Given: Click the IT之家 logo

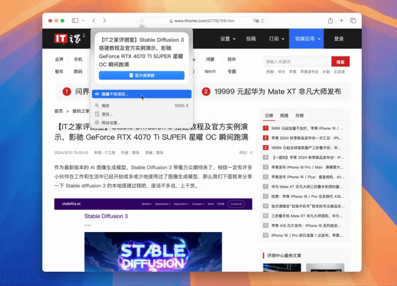Looking at the screenshot, I should pyautogui.click(x=69, y=38).
